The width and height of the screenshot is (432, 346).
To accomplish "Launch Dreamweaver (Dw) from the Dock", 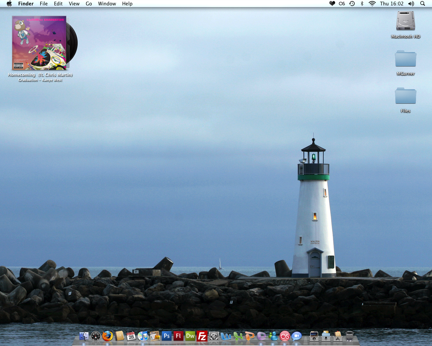I will (x=190, y=336).
